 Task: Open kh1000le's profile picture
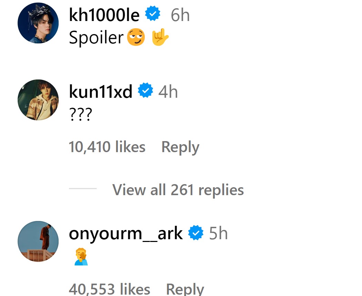point(38,23)
